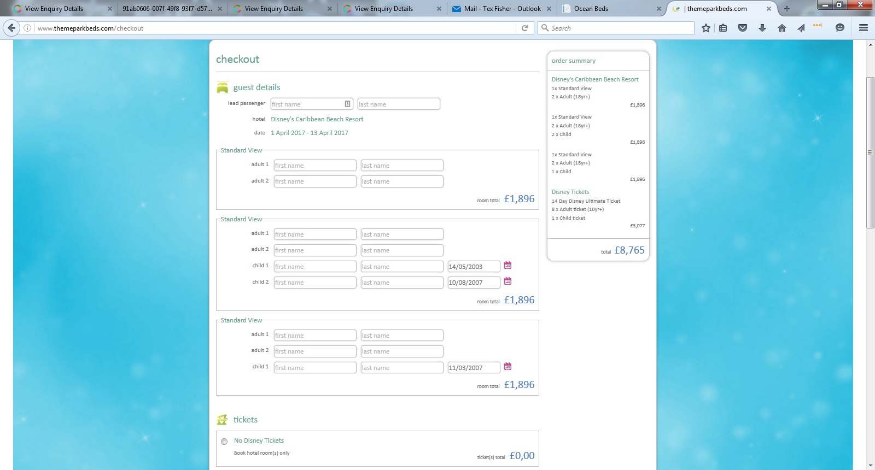Open the Firefox hamburger menu
This screenshot has width=875, height=470.
tap(864, 28)
